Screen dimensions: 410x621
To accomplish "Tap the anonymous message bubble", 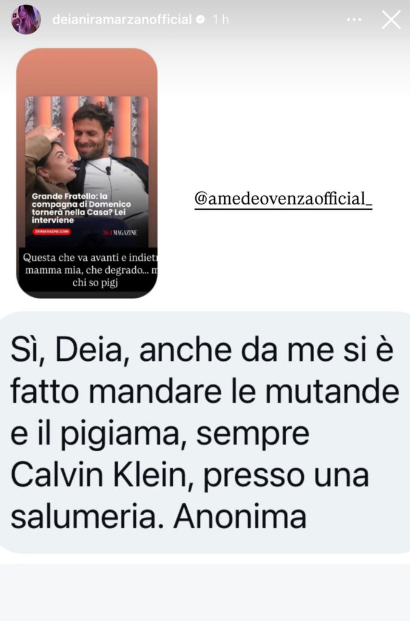I will click(205, 432).
